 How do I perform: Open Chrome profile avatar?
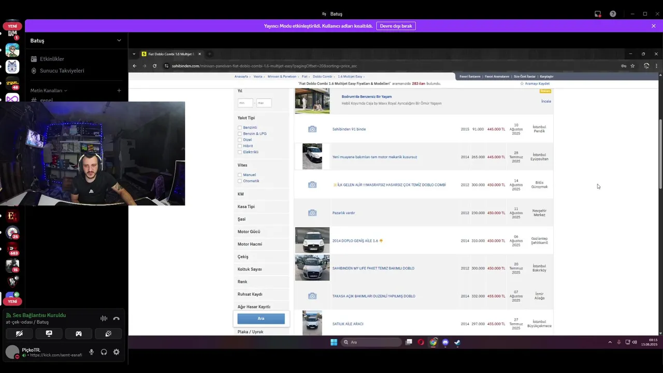646,66
